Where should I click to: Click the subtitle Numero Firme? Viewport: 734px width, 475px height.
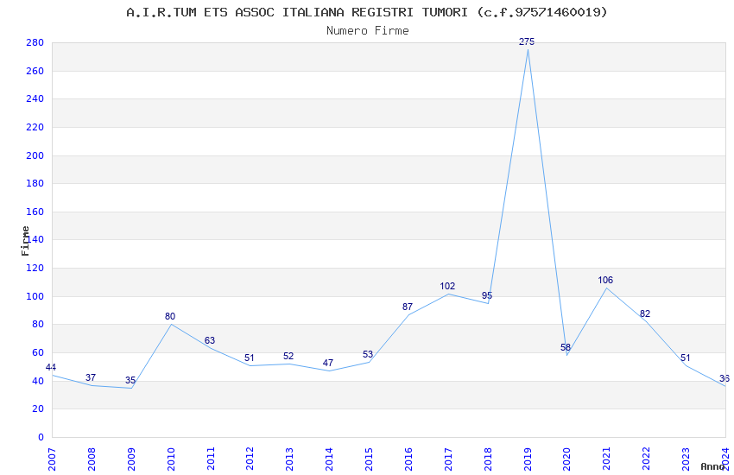tap(368, 31)
